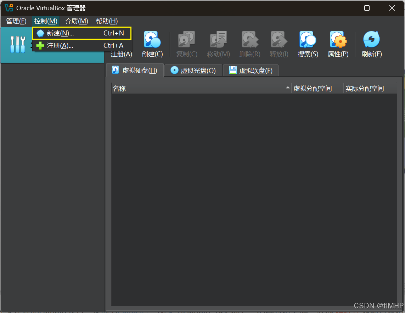Click the Copy (复制) disk toolbar icon
The image size is (405, 313).
pyautogui.click(x=186, y=40)
